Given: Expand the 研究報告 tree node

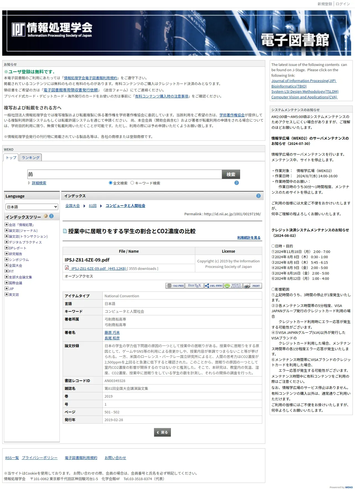Looking at the screenshot, I should click(x=6, y=254).
